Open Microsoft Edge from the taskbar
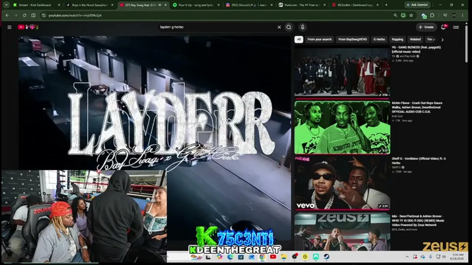This screenshot has height=265, width=472. [230, 257]
